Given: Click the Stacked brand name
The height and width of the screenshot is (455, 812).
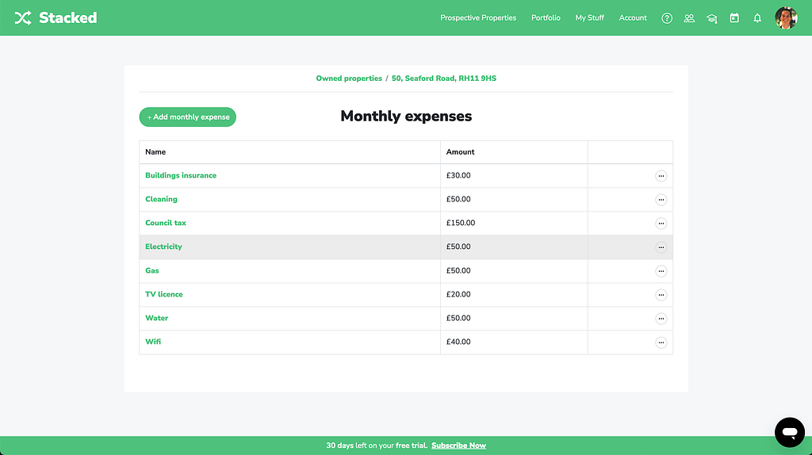Looking at the screenshot, I should (x=68, y=18).
